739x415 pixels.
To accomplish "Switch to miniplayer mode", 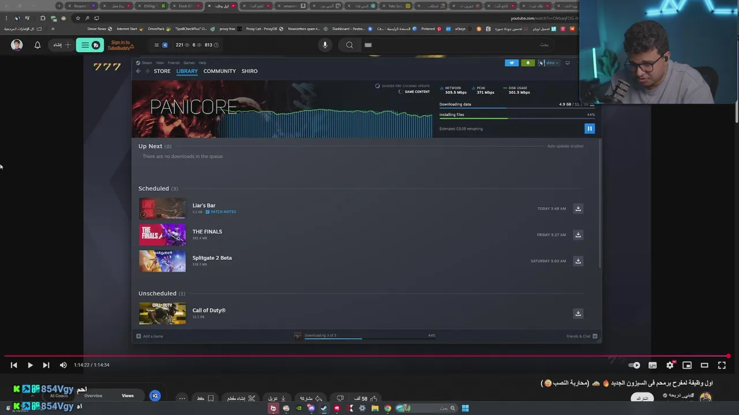I will 687,365.
